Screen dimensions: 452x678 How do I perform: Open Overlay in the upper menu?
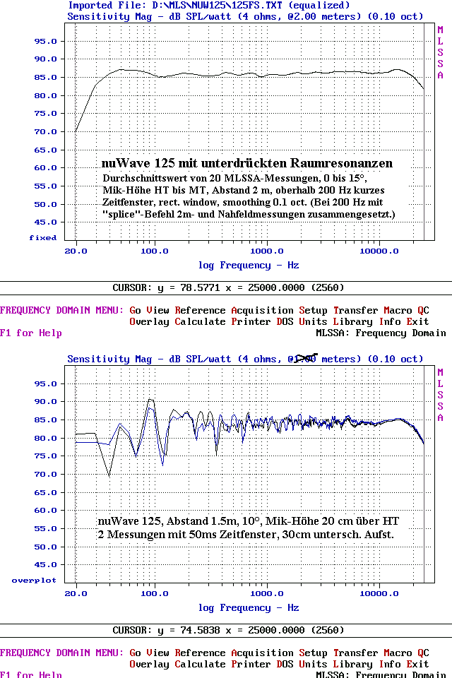pyautogui.click(x=149, y=322)
